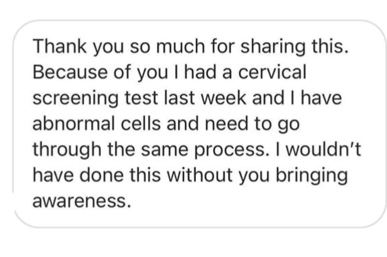Tap the word "abnormal" in the message
This screenshot has width=387, height=257.
(74, 123)
